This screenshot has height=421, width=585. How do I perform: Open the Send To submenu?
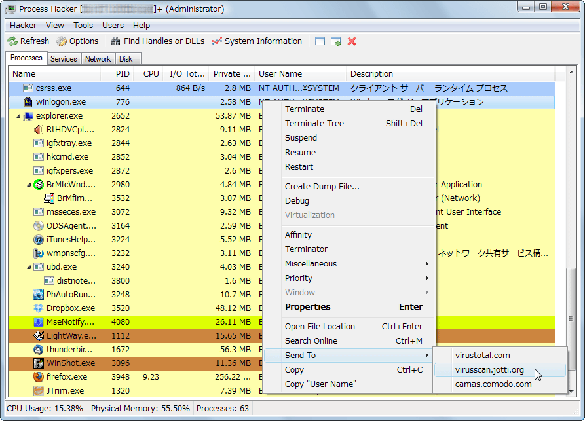click(349, 356)
